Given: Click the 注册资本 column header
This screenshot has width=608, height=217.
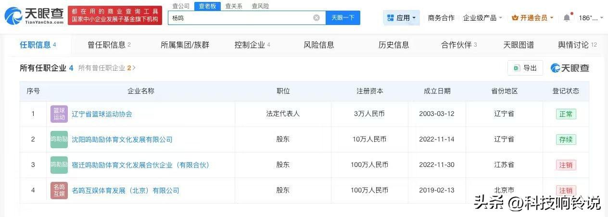Looking at the screenshot, I should point(369,91).
